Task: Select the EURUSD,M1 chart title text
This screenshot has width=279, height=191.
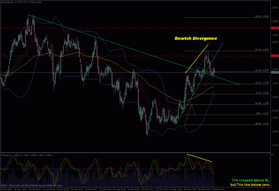Action: [x=21, y=2]
